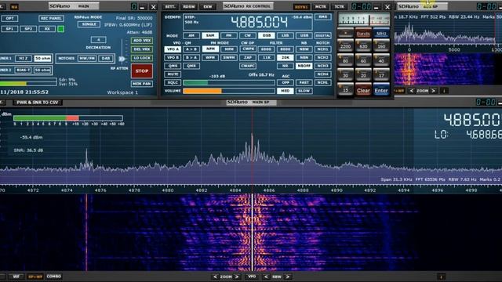Open the decimation value selector

click(x=98, y=40)
